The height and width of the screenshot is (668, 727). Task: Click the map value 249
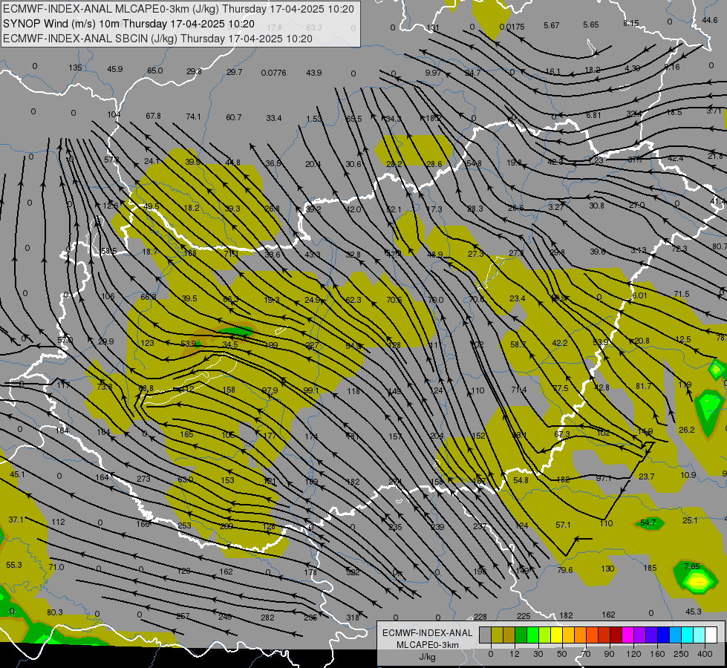pyautogui.click(x=225, y=617)
